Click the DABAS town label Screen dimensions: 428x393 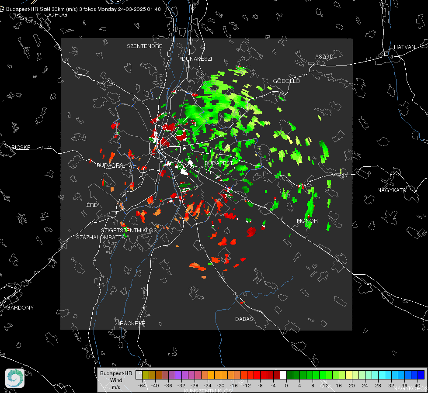pyautogui.click(x=244, y=319)
